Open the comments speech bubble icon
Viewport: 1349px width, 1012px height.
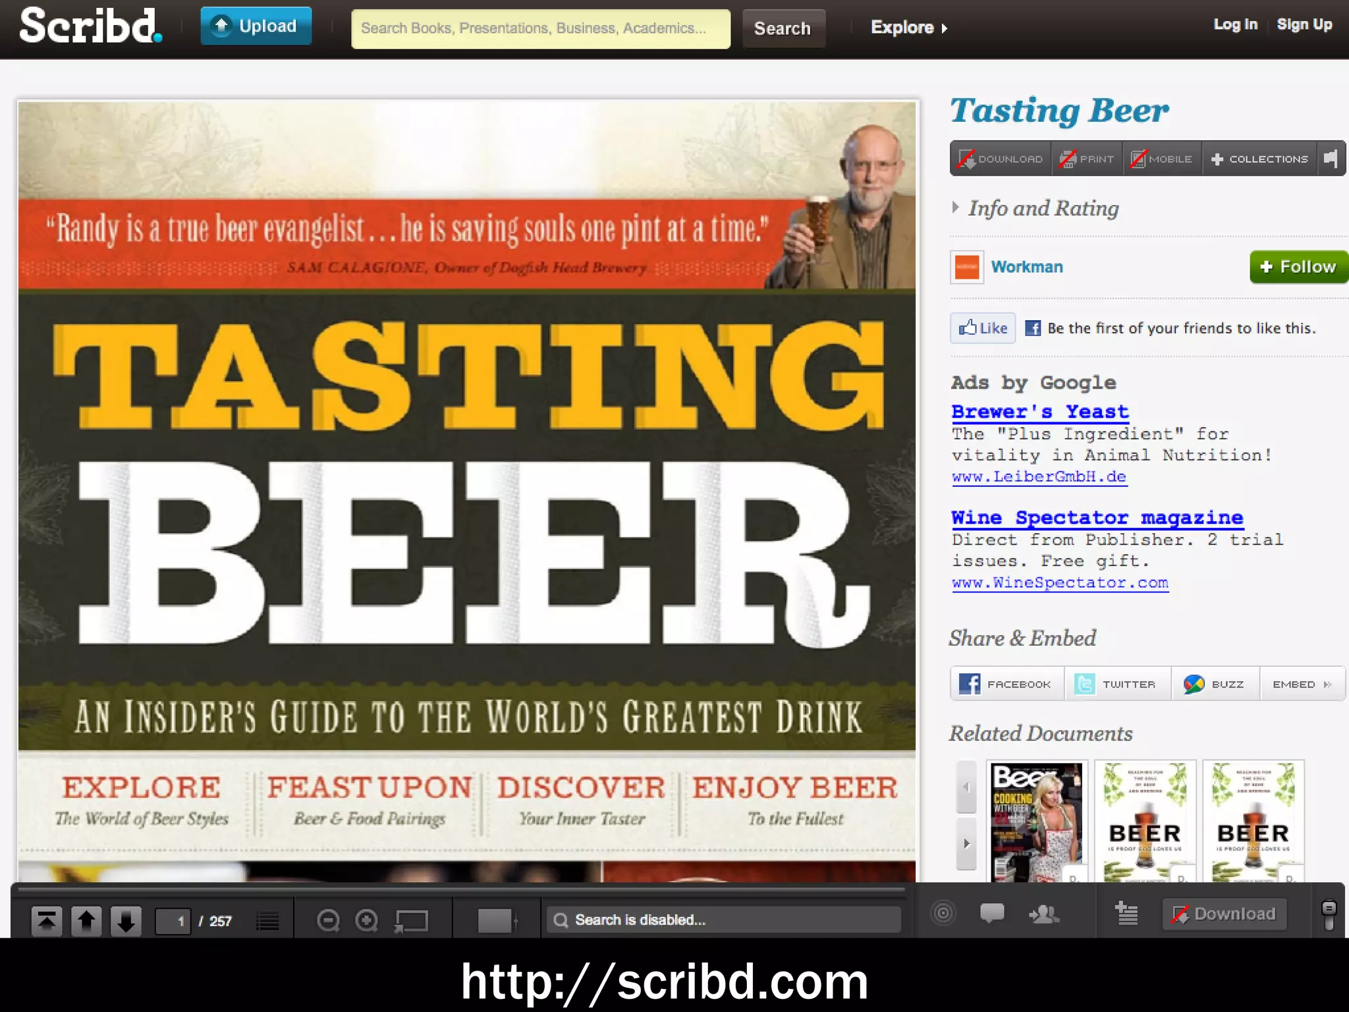click(991, 913)
